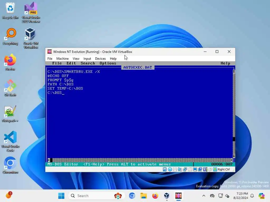Click the purple V virtualization features icon

point(205,169)
